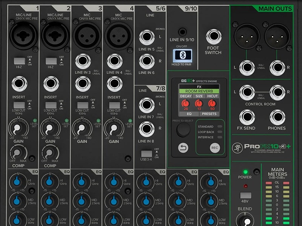Click the FX SEND jack
The width and height of the screenshot is (302, 226).
(247, 117)
